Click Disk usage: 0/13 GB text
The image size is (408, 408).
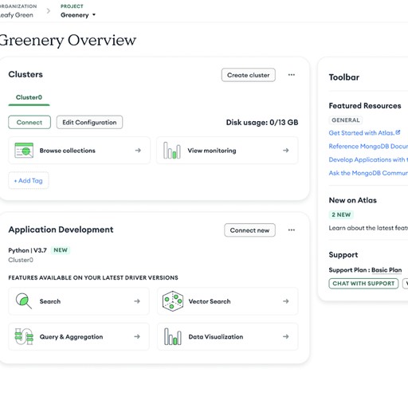click(262, 123)
